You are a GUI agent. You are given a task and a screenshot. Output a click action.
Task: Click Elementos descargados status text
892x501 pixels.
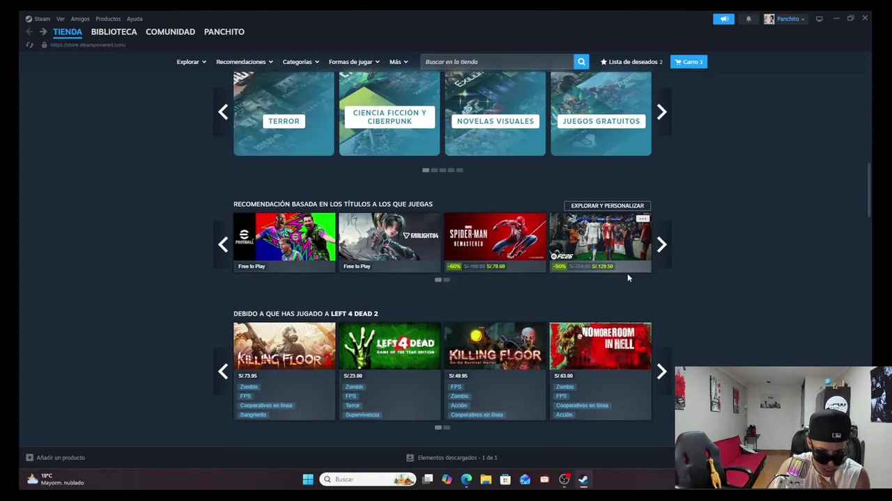tap(457, 458)
